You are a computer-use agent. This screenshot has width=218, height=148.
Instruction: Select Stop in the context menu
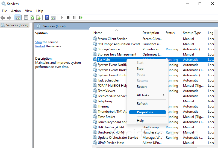(x=140, y=69)
